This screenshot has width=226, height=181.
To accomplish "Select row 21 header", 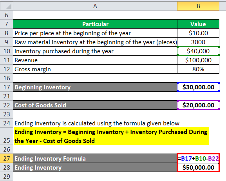I will [x=7, y=96].
